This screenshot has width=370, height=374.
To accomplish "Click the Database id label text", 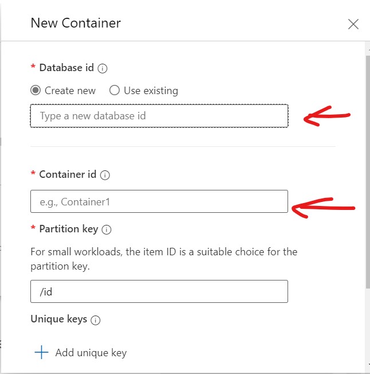I will pos(66,68).
